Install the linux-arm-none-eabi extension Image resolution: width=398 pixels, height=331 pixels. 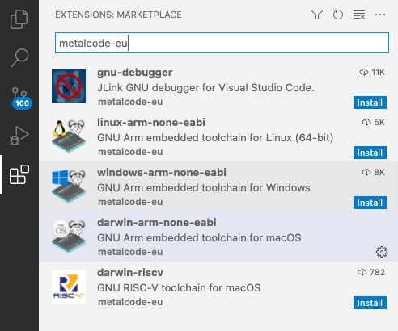pyautogui.click(x=370, y=153)
